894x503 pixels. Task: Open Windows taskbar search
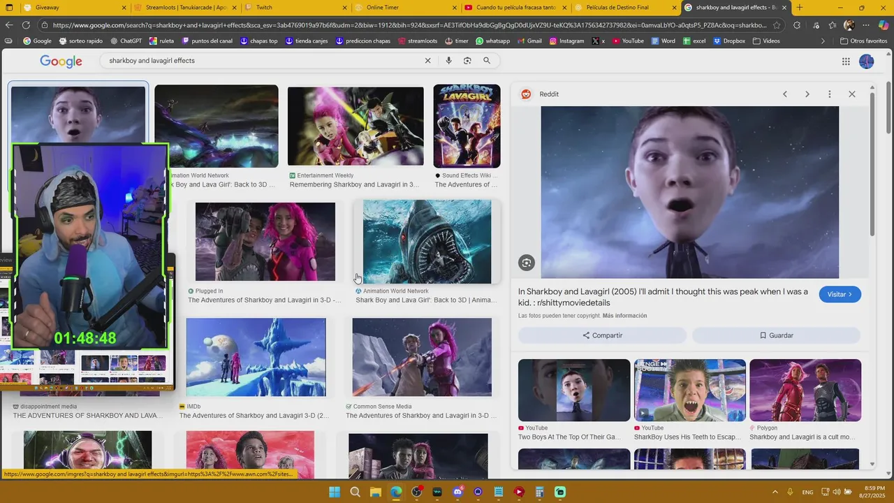coord(355,492)
